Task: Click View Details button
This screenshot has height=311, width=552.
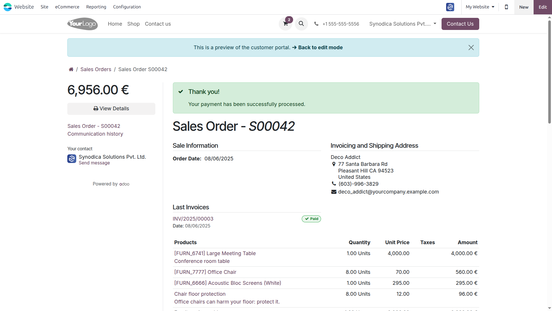Action: click(111, 109)
